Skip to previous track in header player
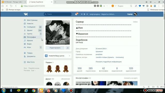Viewport: 165px width, 93px height. click(82, 14)
